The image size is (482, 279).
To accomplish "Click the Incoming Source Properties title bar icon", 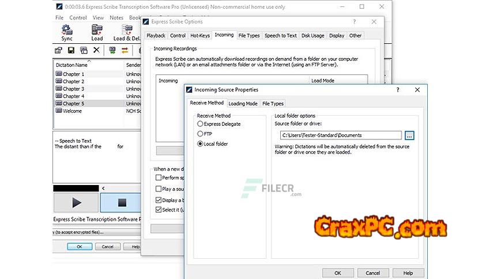I will tap(189, 90).
